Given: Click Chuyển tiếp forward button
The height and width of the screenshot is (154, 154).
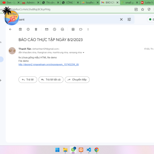Looking at the screenshot, I should coord(77,80).
